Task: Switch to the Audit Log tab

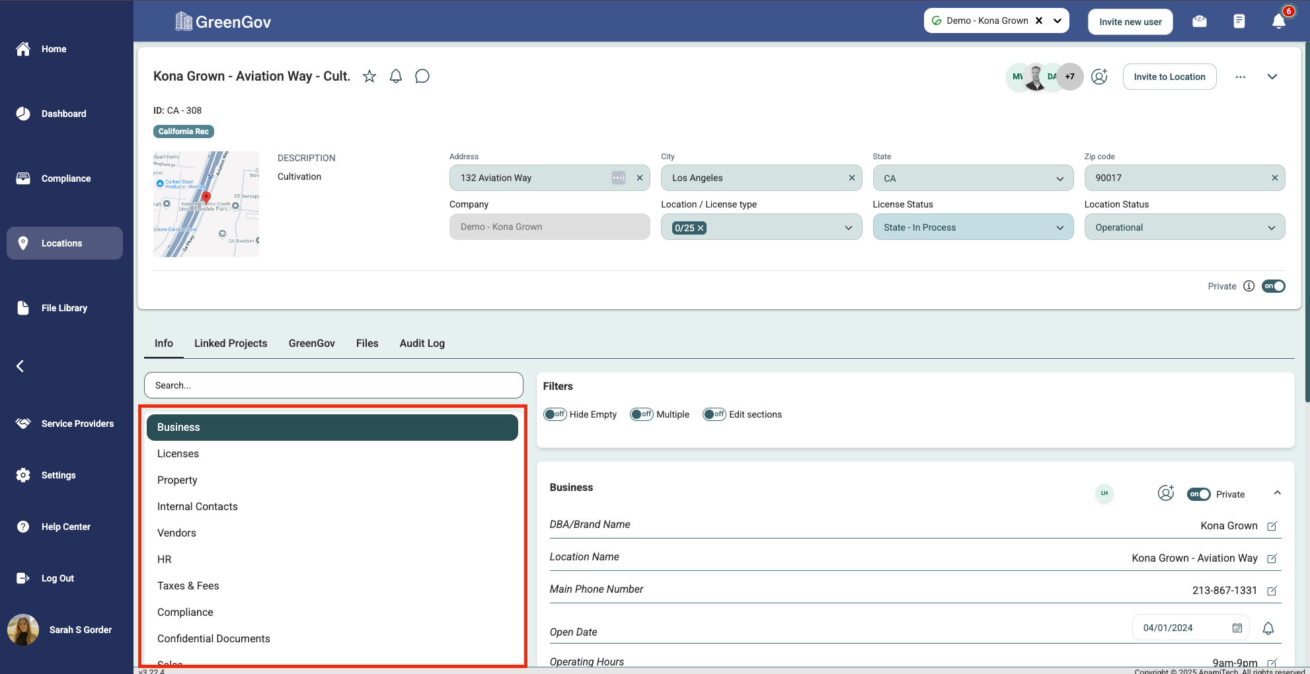Action: pos(422,344)
